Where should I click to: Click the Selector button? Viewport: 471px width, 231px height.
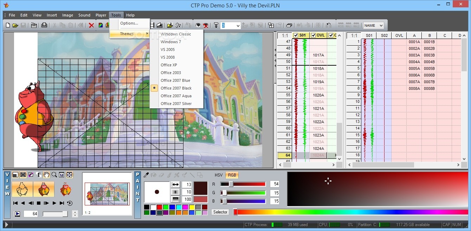click(220, 212)
